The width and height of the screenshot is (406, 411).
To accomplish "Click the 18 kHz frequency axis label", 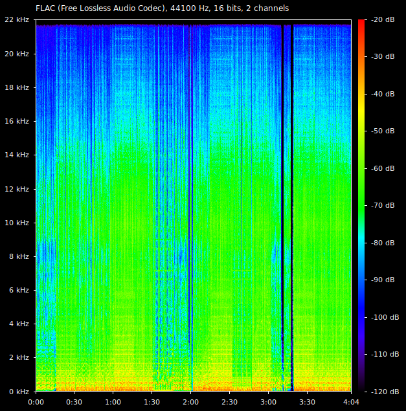I will pyautogui.click(x=17, y=87).
